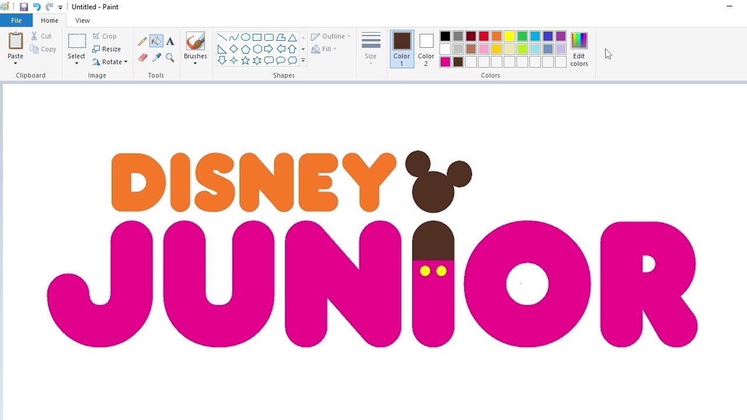747x420 pixels.
Task: Switch to the Home tab
Action: tap(50, 20)
